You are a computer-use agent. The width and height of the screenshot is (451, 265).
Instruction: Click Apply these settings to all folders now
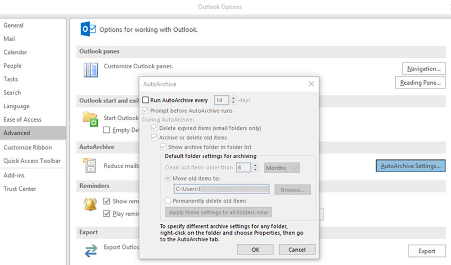(218, 213)
